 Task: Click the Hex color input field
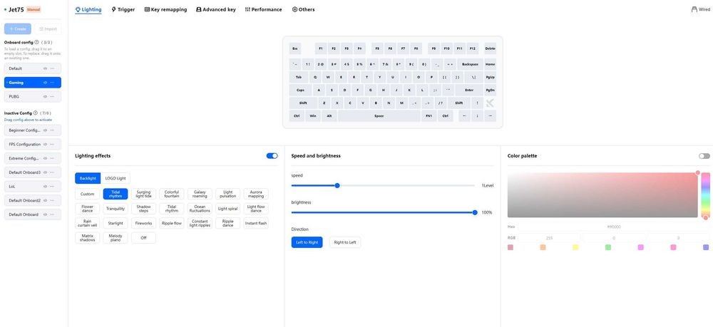613,227
